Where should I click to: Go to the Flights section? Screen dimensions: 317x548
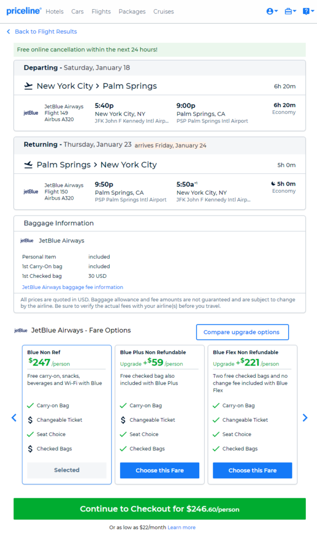pyautogui.click(x=101, y=12)
